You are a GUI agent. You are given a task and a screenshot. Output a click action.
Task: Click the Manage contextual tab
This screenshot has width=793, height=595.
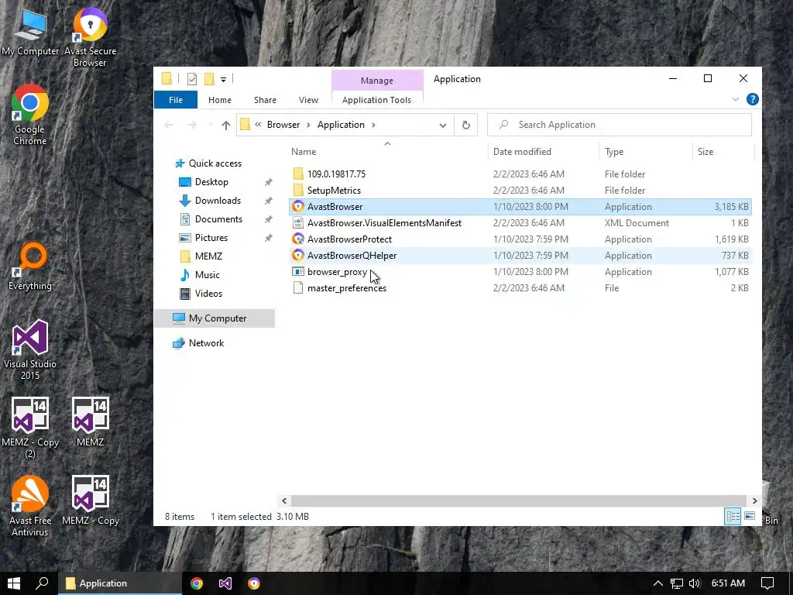[377, 81]
